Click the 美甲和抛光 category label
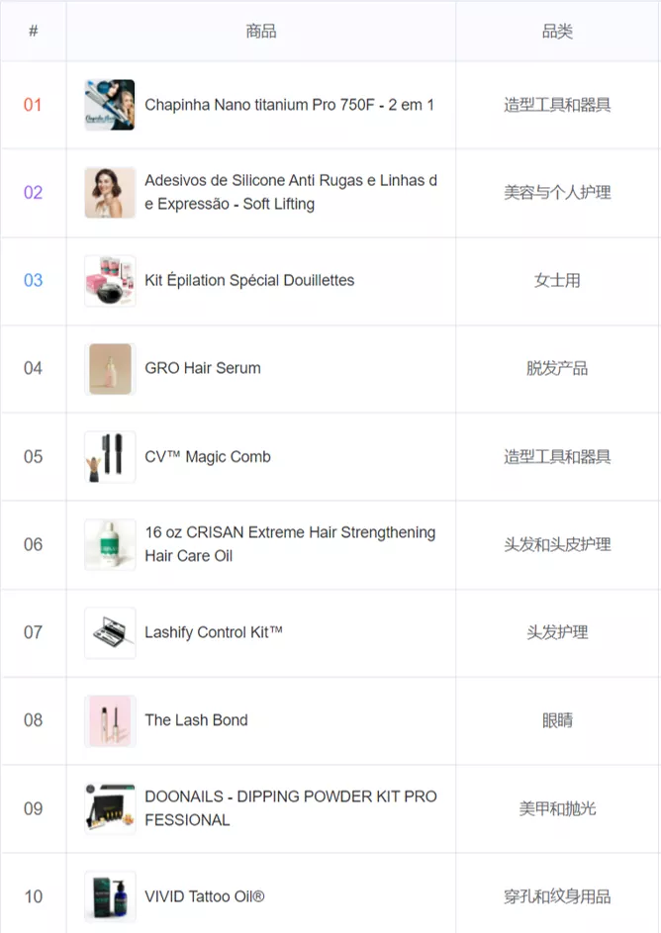The width and height of the screenshot is (661, 933). [x=557, y=808]
